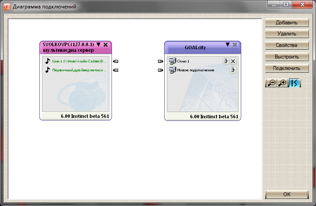The width and height of the screenshot is (316, 206).
Task: Open connection settings icon for Новое подключение
Action: coord(233,70)
